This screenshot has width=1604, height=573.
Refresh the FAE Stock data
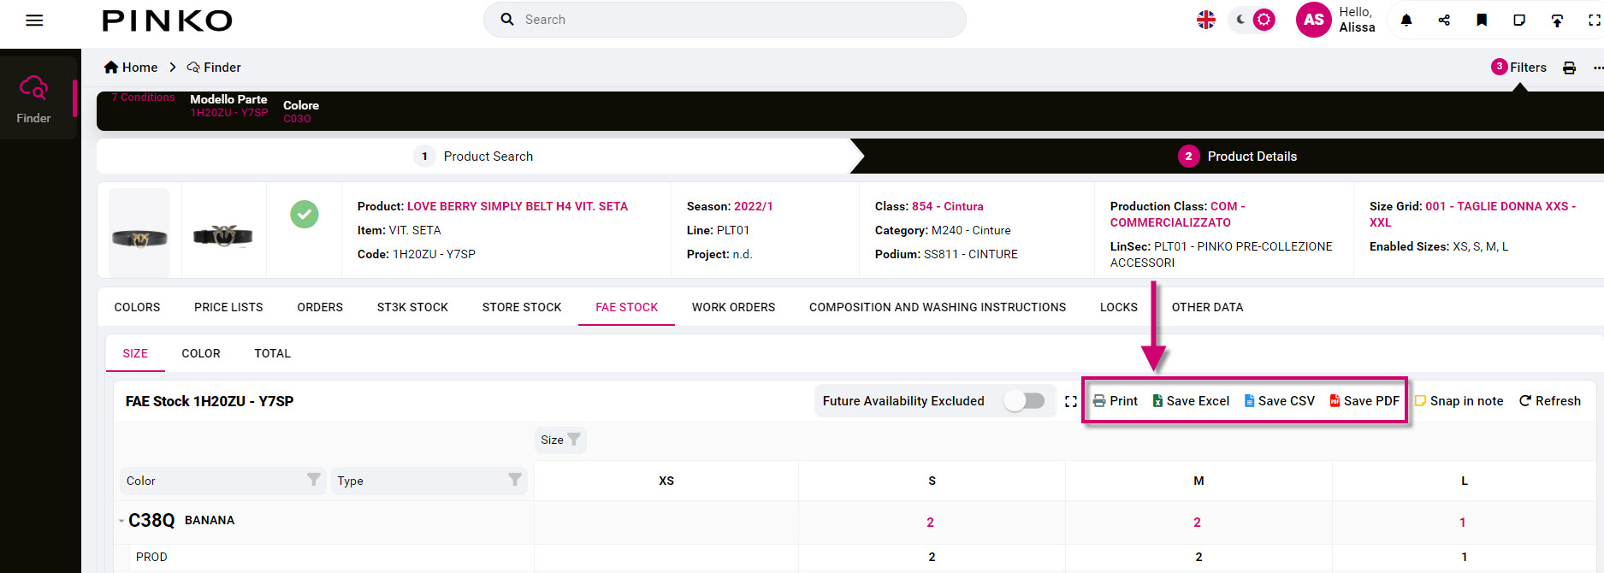tap(1549, 401)
